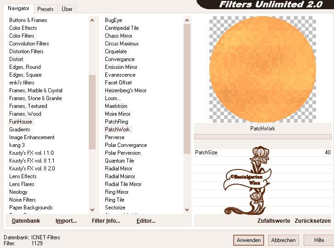Image resolution: width=334 pixels, height=248 pixels.
Task: Select Frames, Stone & Granite category
Action: click(35, 98)
